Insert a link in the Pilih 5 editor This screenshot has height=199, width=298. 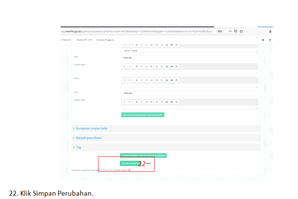(156, 80)
